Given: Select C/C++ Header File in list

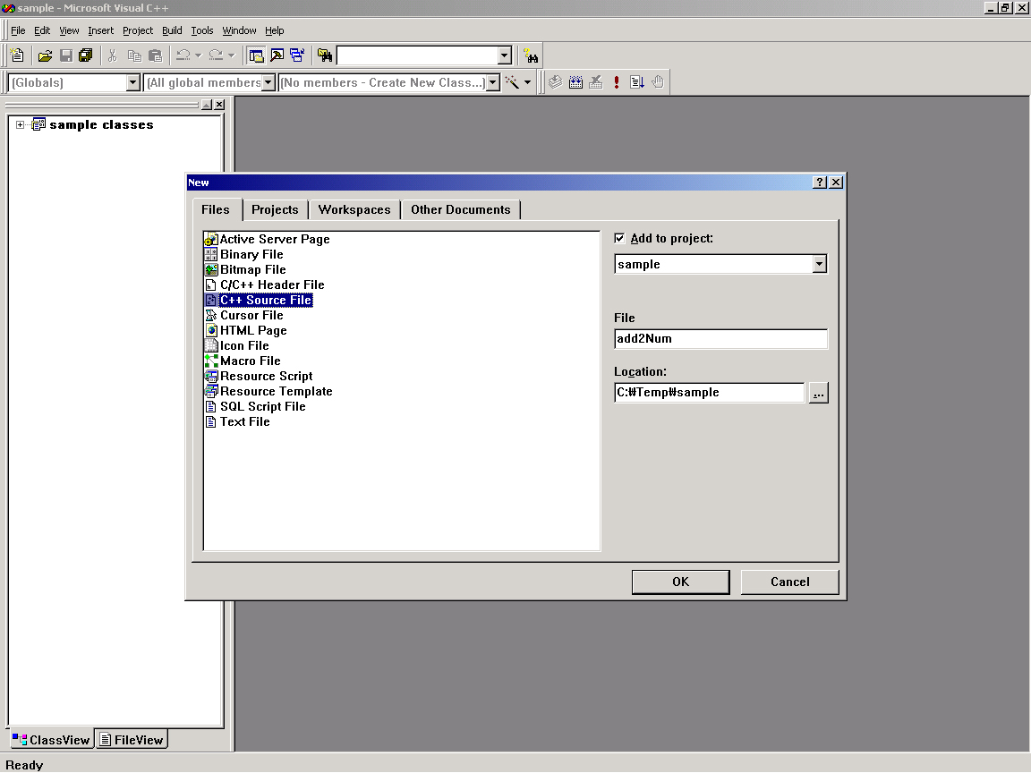Looking at the screenshot, I should coord(265,285).
